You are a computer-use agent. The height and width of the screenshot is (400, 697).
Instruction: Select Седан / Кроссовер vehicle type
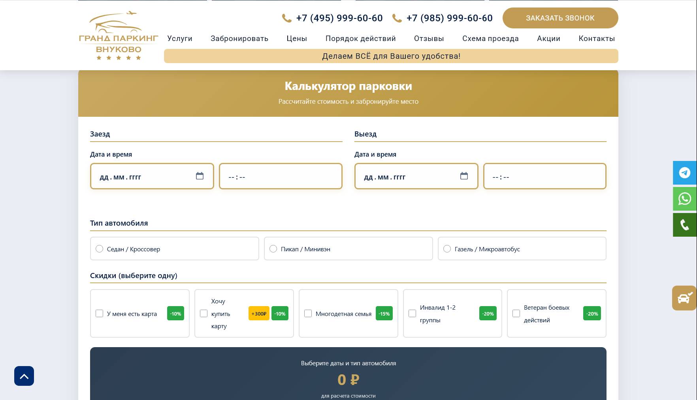[100, 249]
